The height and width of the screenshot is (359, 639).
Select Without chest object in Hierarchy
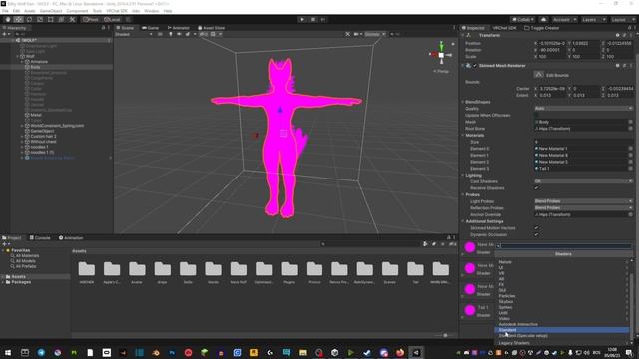pos(44,142)
